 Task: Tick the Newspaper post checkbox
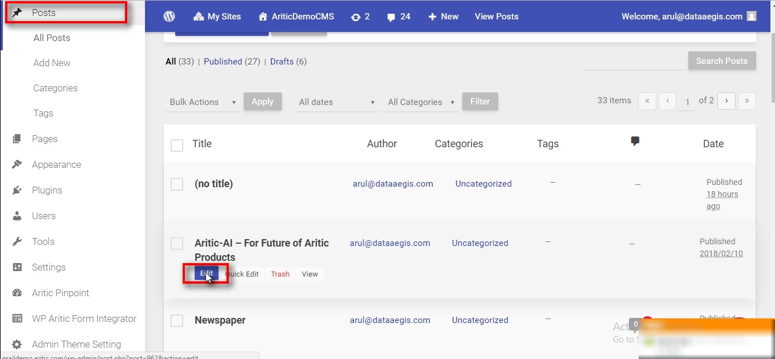177,321
